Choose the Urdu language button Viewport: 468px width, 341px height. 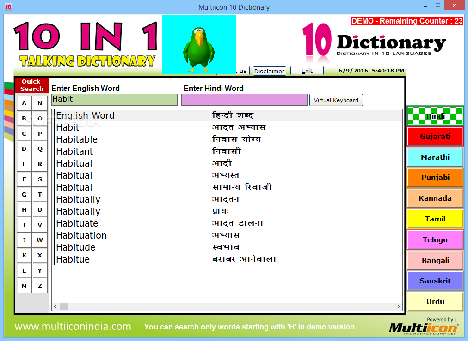(435, 301)
